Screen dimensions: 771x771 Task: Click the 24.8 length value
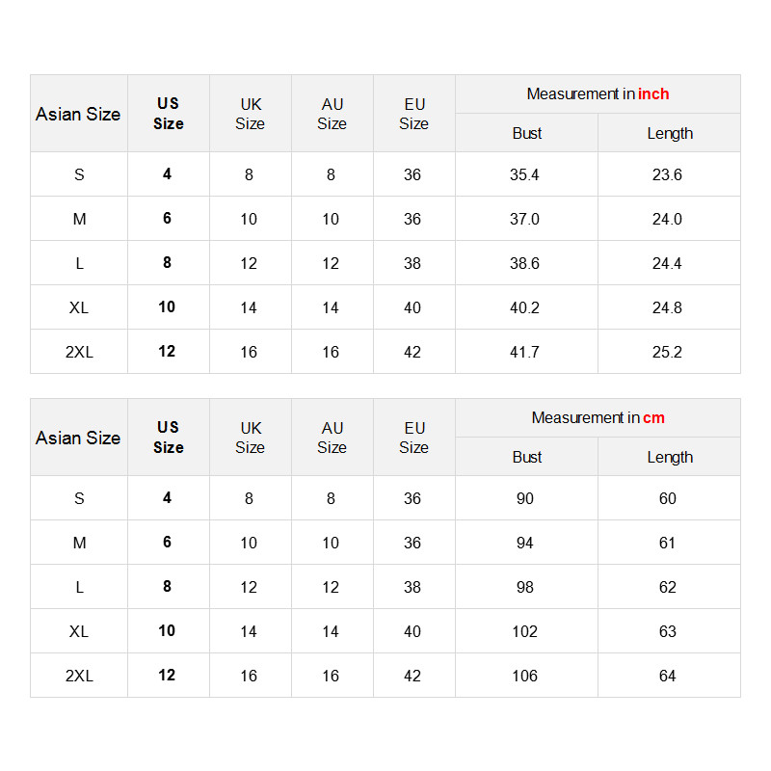point(667,307)
